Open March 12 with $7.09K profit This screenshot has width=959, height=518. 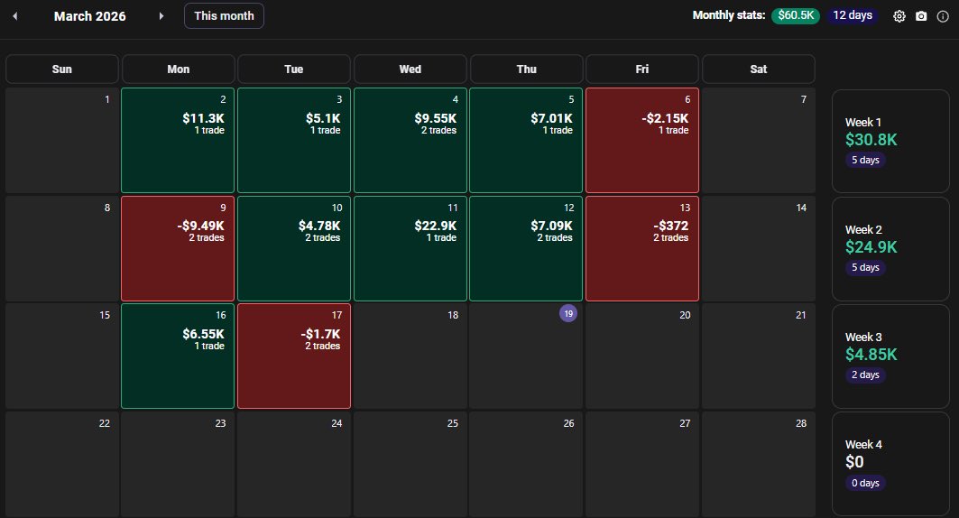coord(526,248)
